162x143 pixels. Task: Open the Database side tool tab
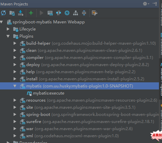point(161,44)
